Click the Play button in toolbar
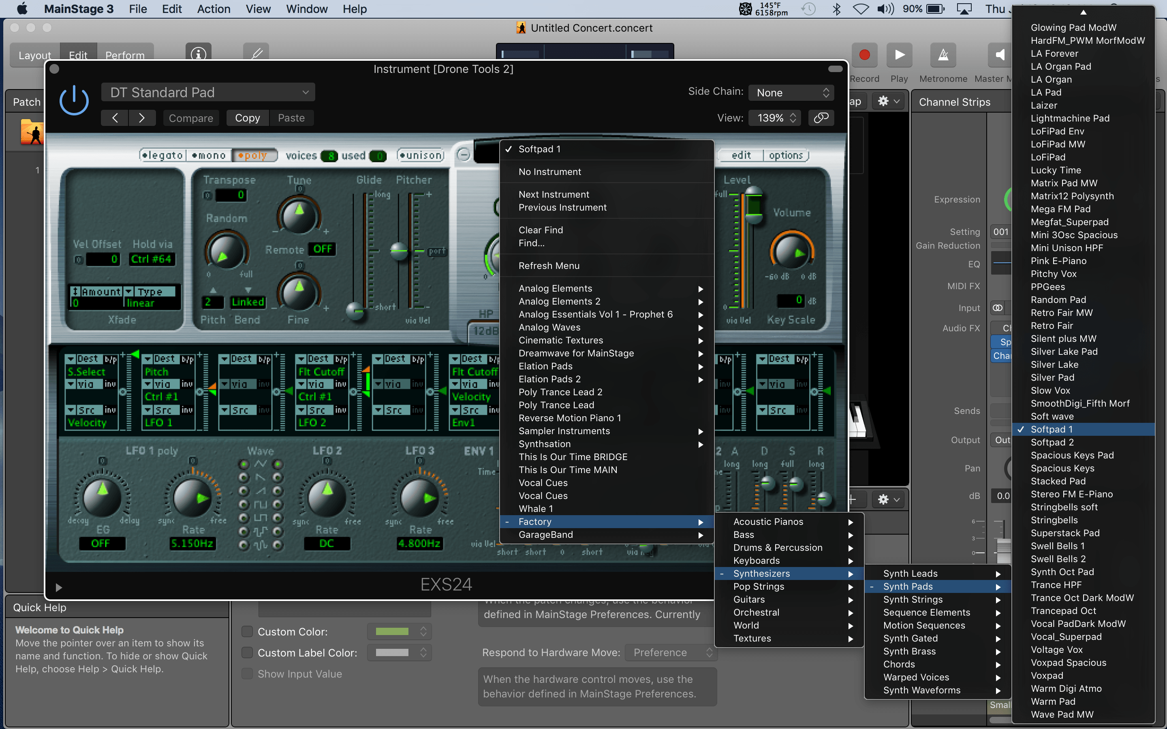1167x729 pixels. pyautogui.click(x=900, y=55)
